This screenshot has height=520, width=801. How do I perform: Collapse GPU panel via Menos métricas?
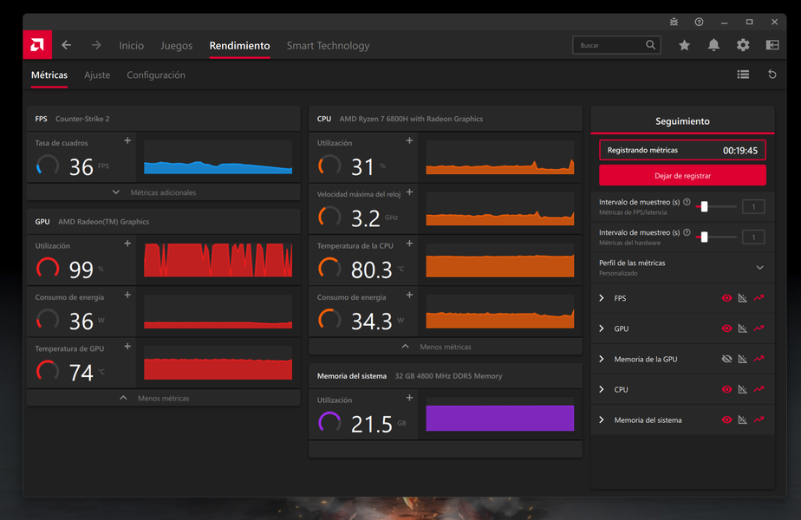click(163, 399)
